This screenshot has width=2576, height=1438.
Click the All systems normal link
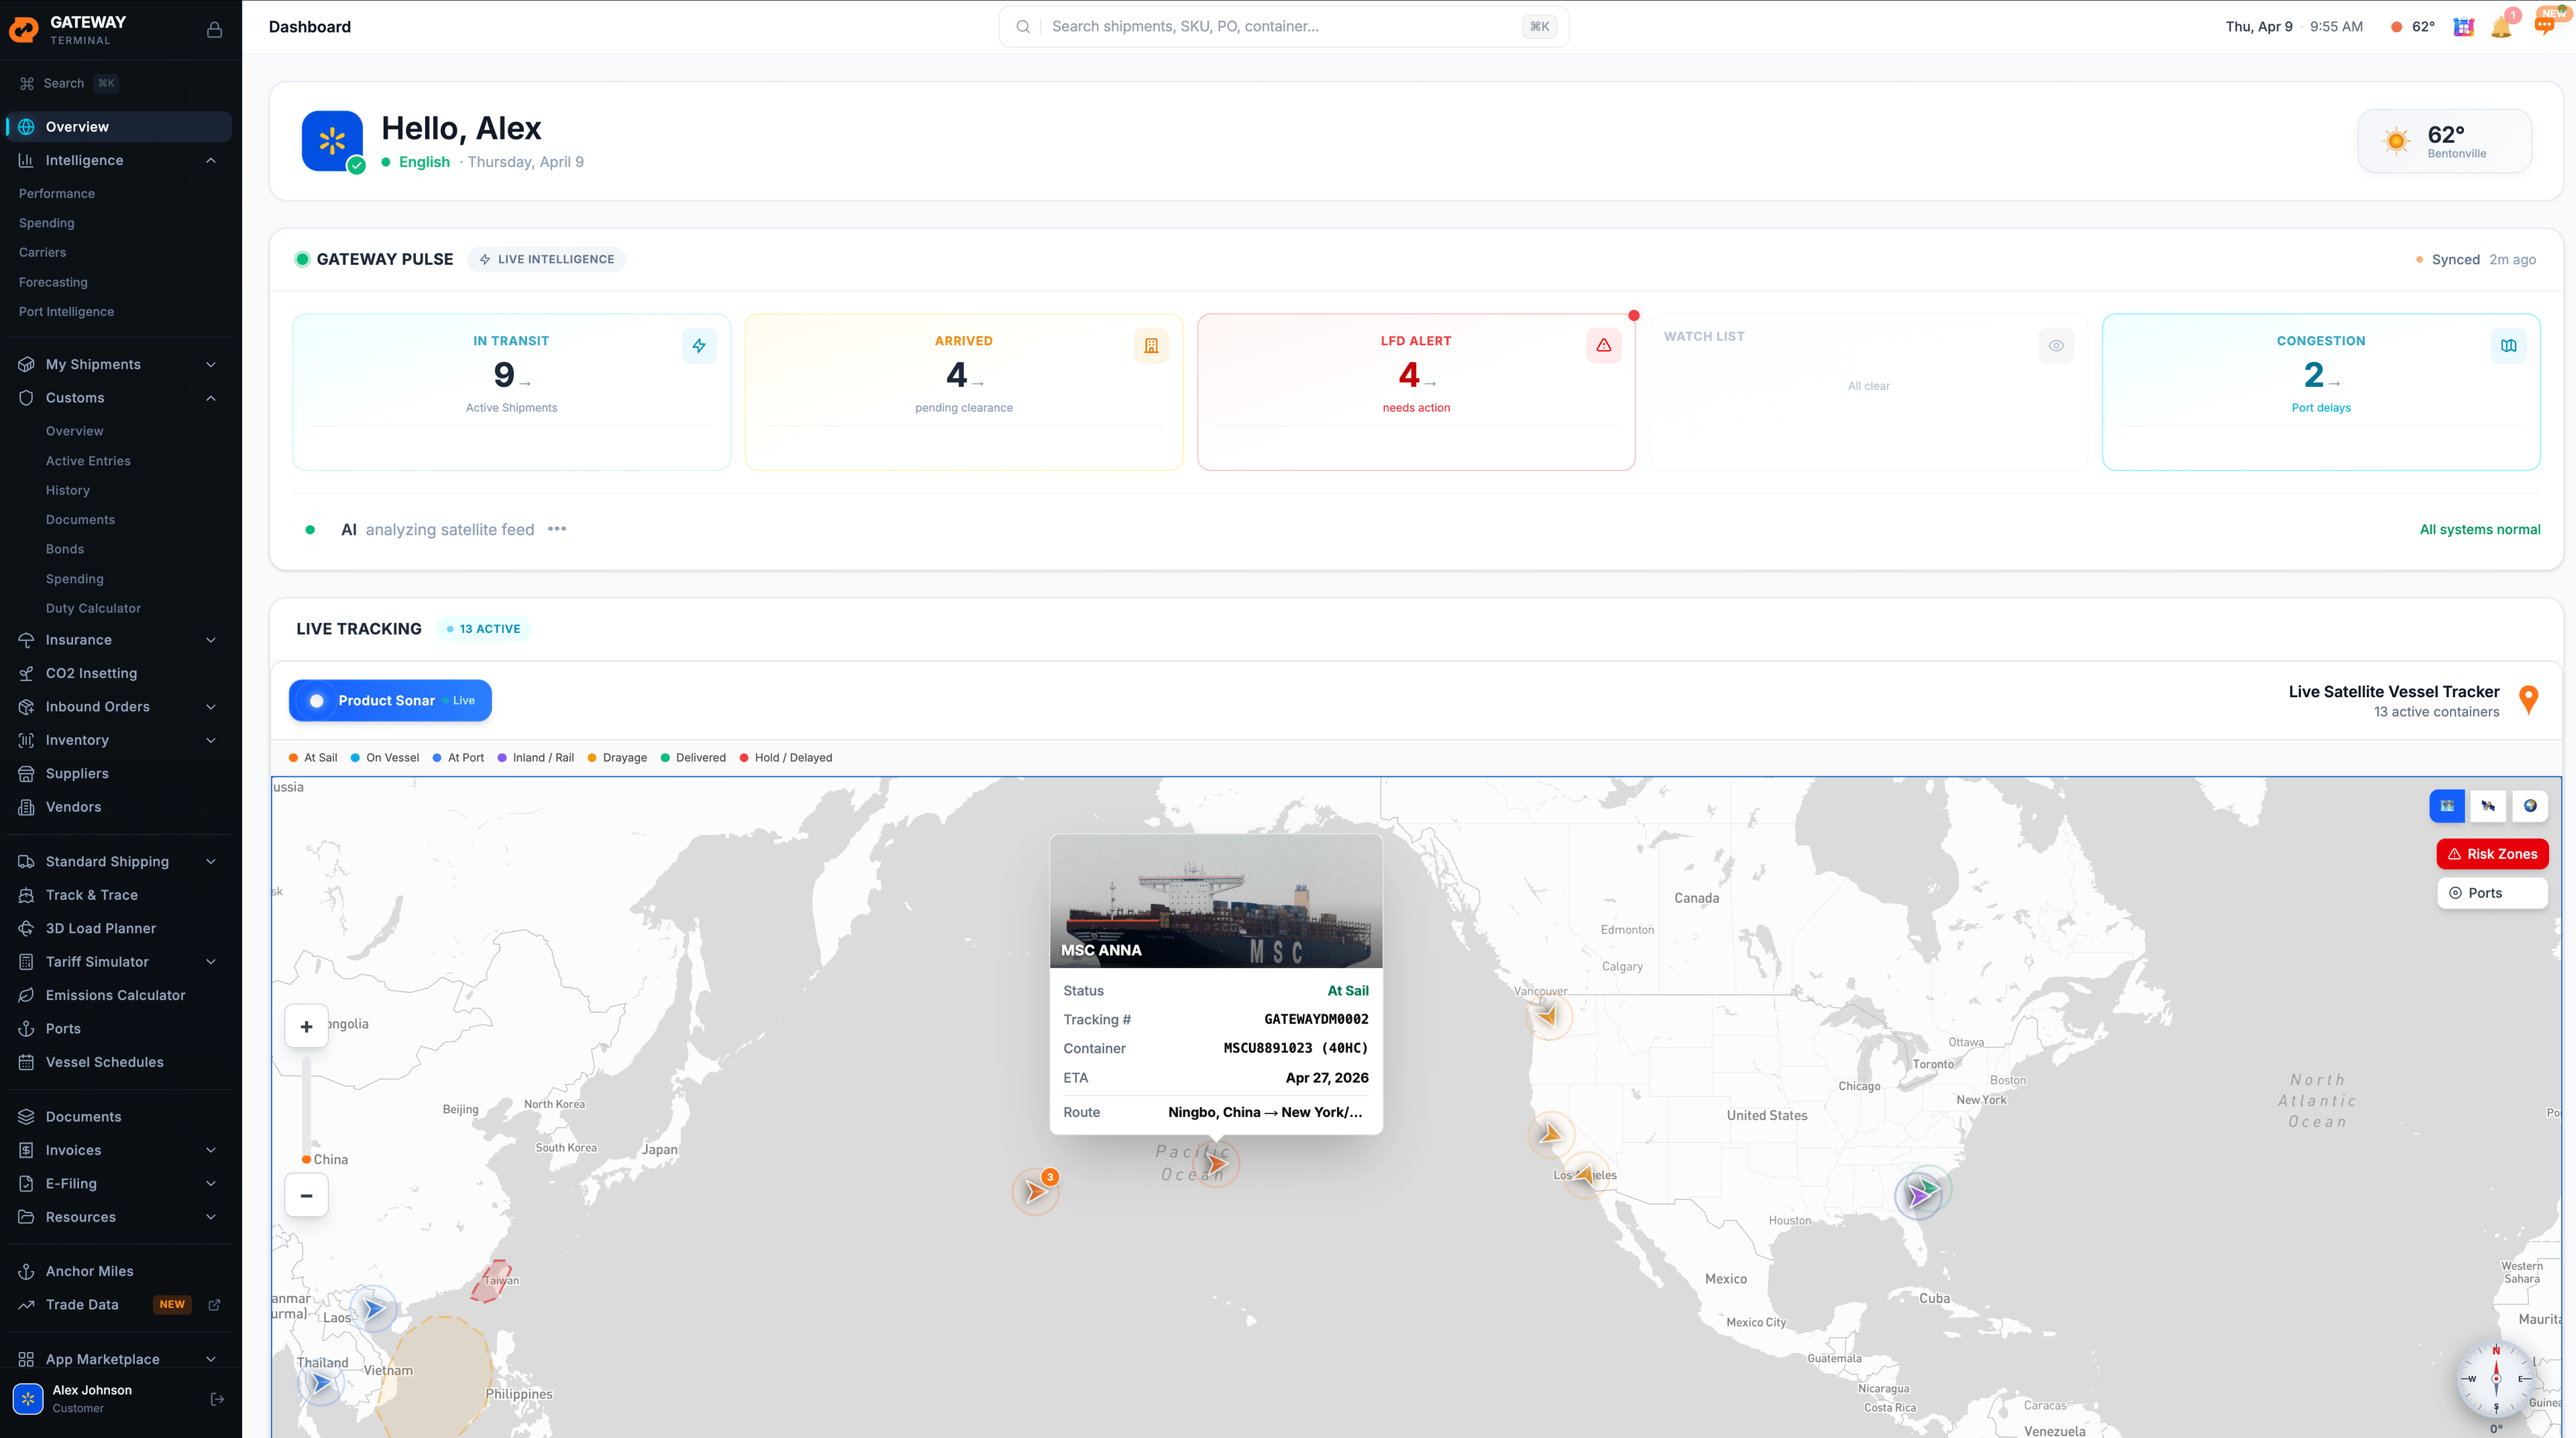click(x=2480, y=529)
